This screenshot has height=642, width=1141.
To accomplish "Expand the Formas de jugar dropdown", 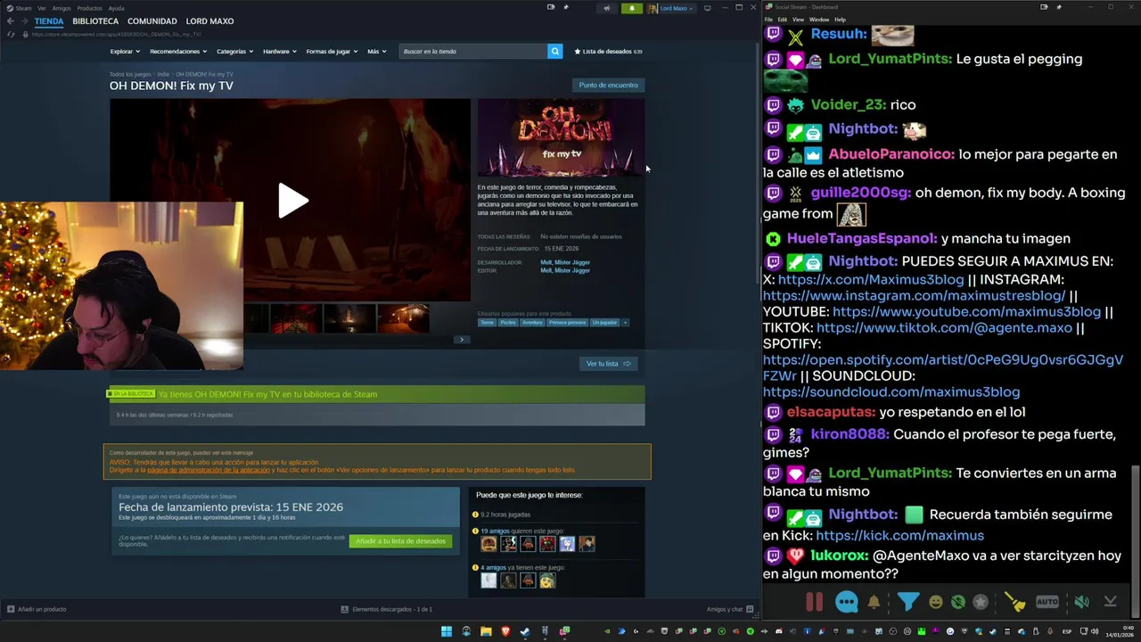I will [x=332, y=52].
